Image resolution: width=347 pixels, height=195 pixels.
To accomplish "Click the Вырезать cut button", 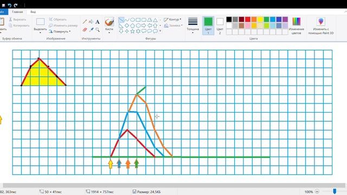I will (x=17, y=19).
